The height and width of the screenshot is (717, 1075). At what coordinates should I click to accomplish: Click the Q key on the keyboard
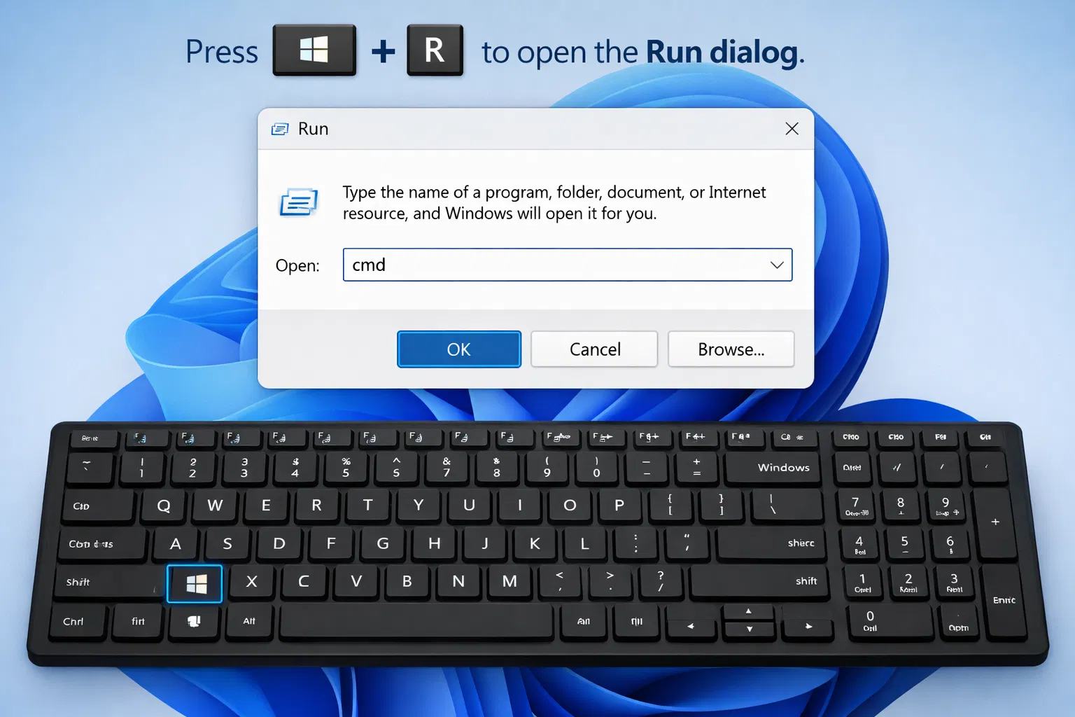(x=164, y=506)
